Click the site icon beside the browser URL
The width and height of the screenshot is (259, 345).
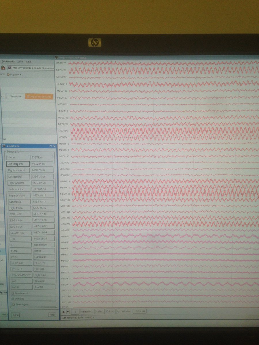click(9, 68)
